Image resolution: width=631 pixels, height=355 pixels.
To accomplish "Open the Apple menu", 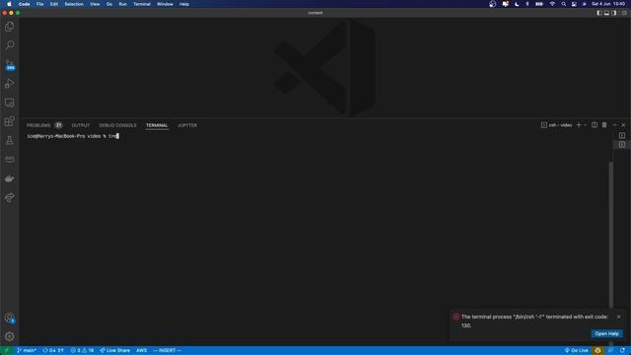I will pos(9,4).
